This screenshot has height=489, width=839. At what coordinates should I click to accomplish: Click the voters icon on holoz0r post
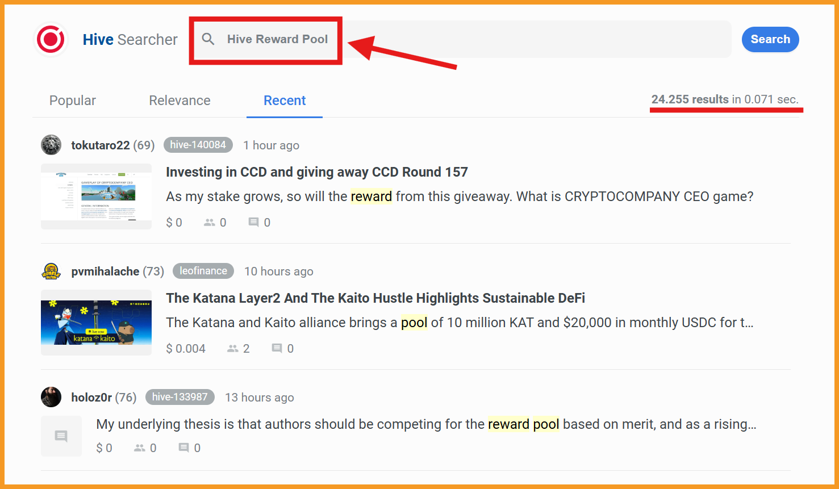pos(140,448)
